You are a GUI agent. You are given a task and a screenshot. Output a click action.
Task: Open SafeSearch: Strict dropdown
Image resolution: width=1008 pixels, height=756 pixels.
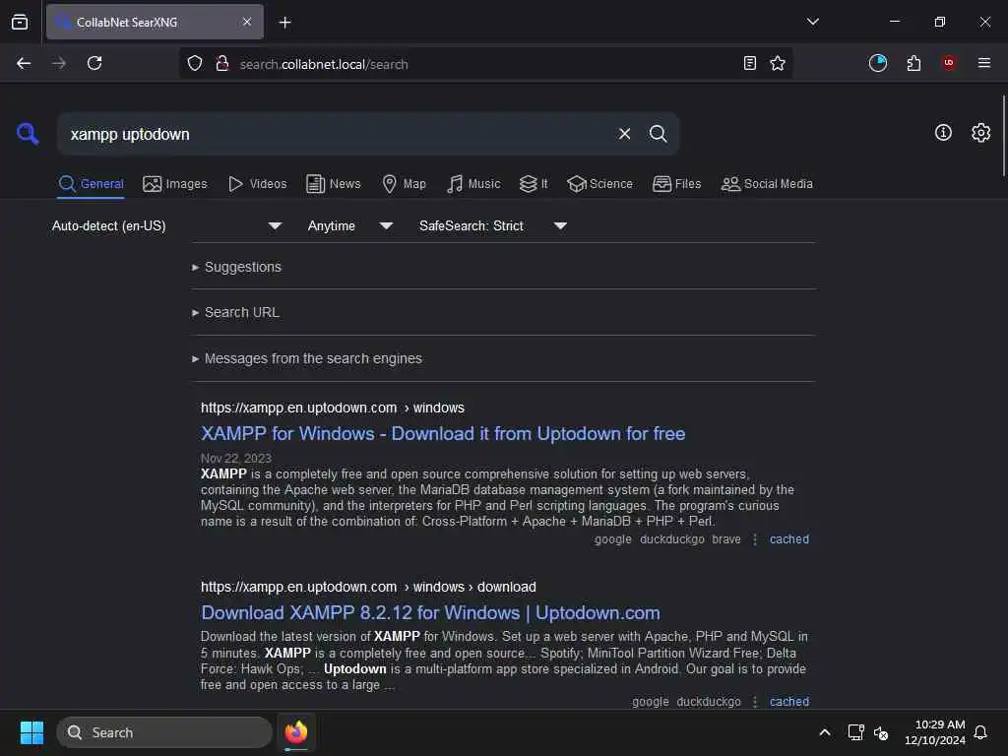coord(493,226)
